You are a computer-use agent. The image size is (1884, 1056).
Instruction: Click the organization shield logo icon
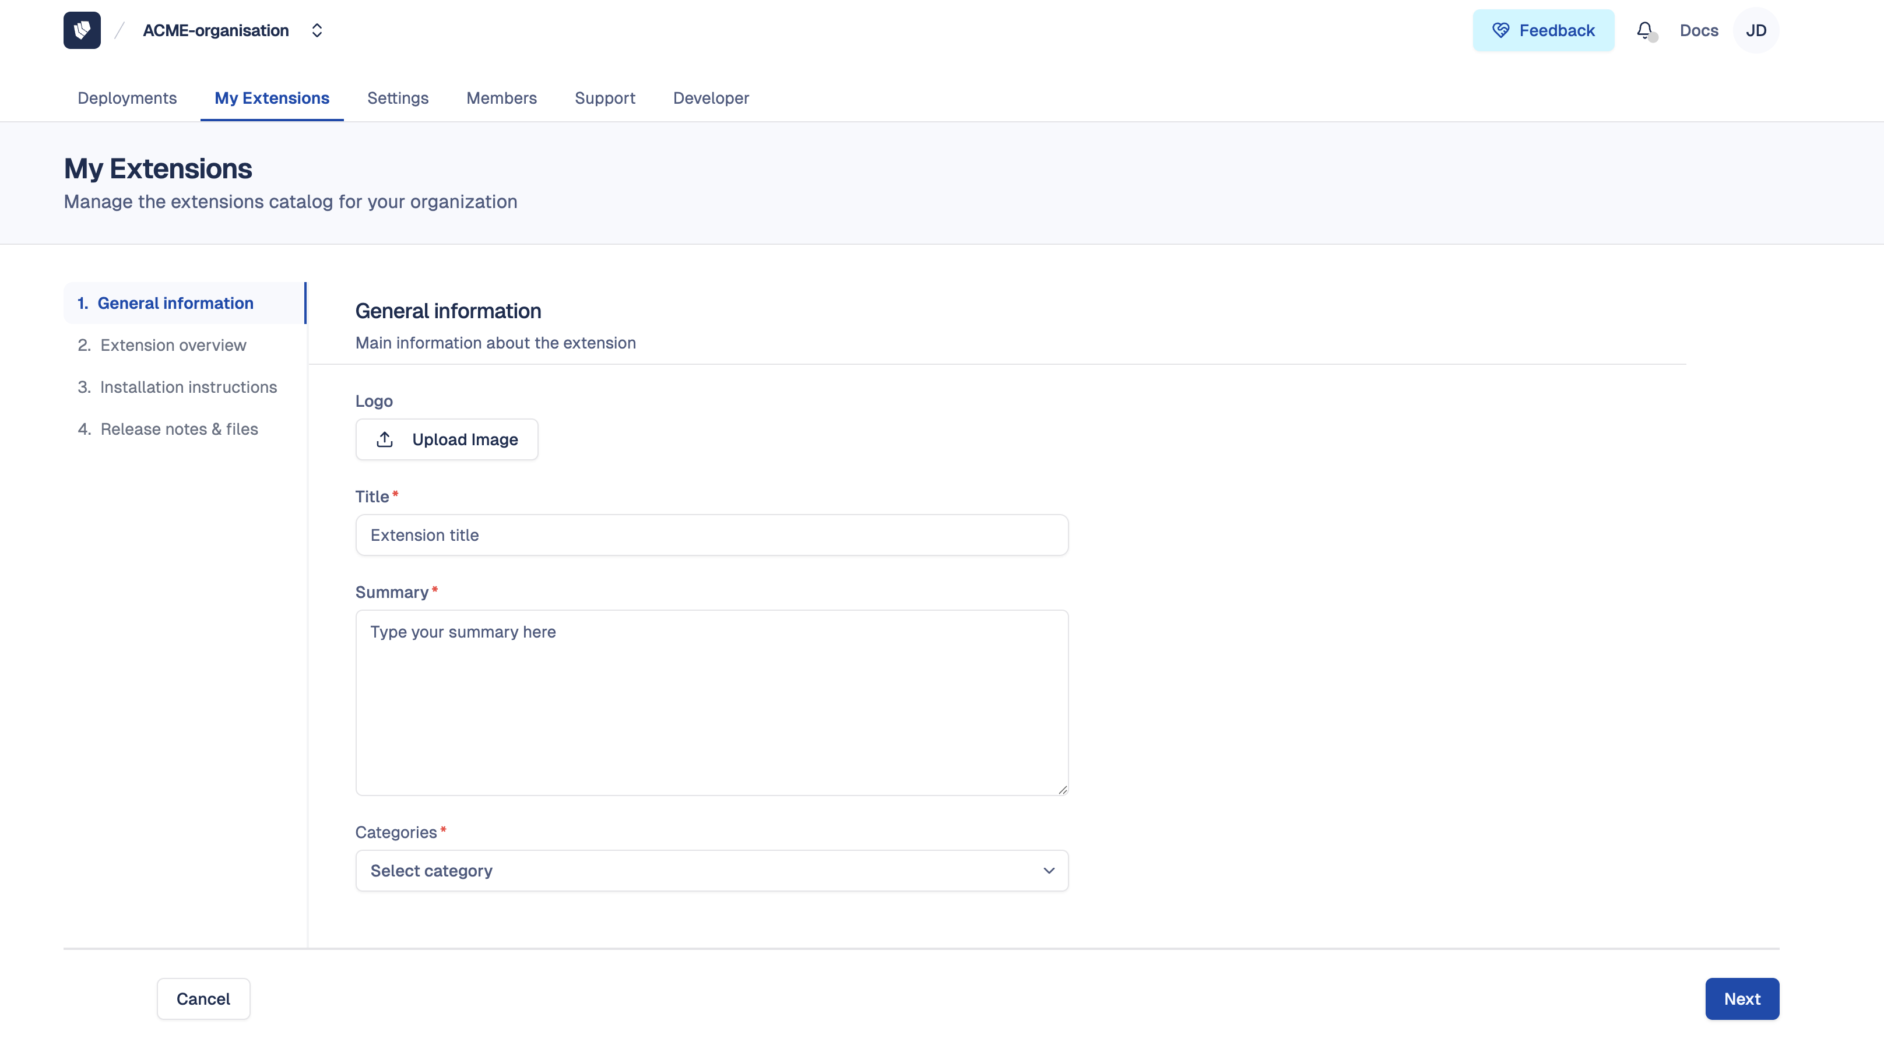[x=81, y=30]
